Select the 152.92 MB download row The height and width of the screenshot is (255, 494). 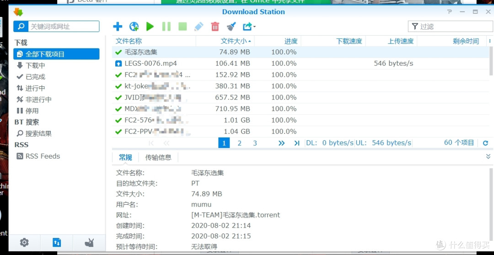pyautogui.click(x=300, y=74)
